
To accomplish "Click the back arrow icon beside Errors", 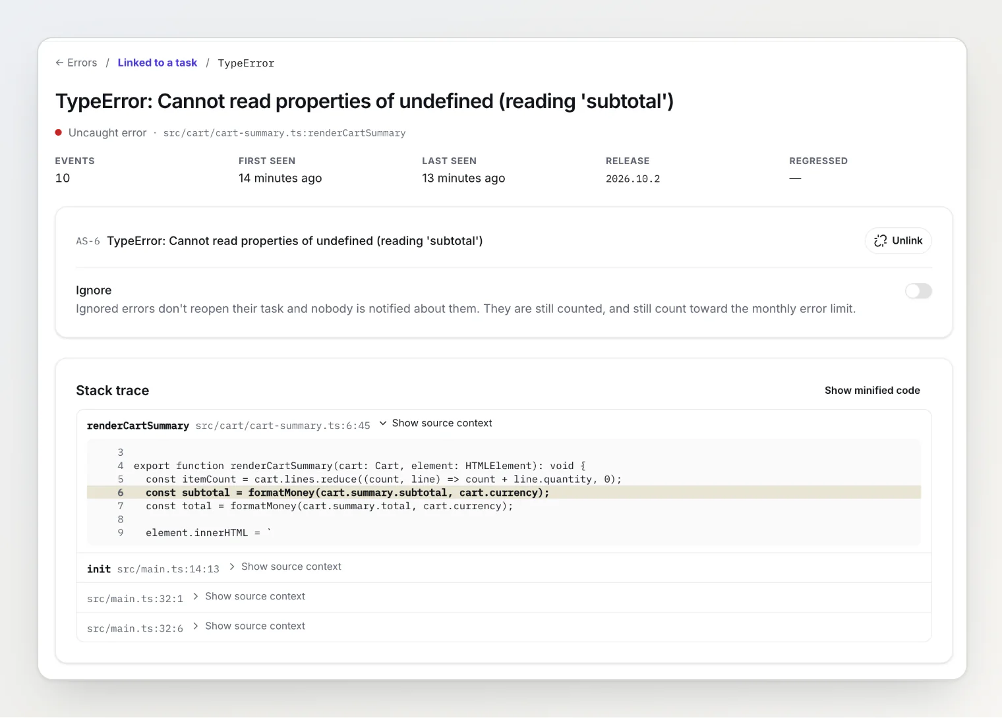I will tap(59, 63).
